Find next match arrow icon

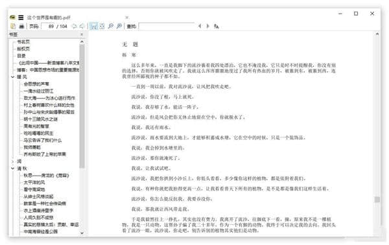click(x=208, y=26)
